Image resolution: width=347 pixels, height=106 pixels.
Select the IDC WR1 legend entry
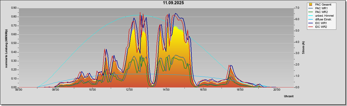321,23
